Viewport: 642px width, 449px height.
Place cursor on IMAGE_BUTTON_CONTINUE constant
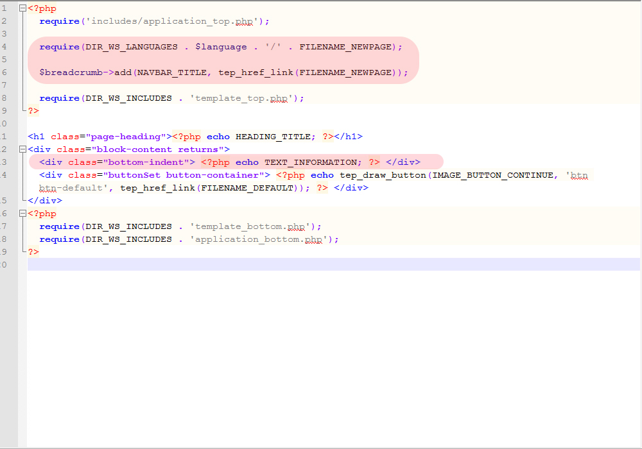[493, 175]
